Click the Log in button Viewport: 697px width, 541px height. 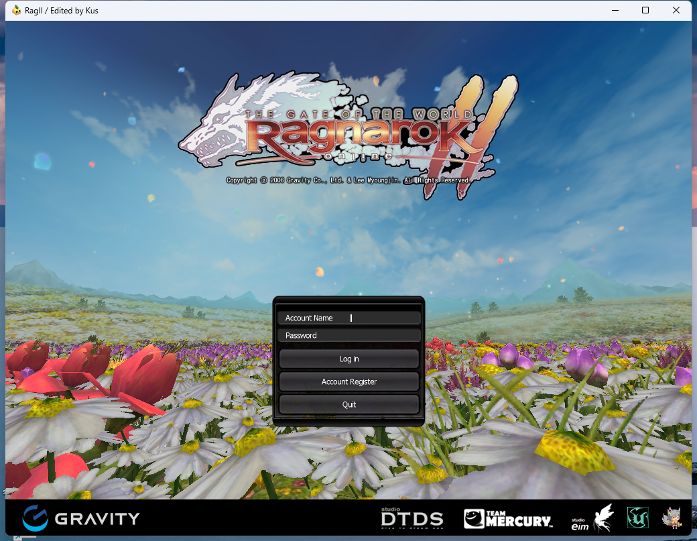click(x=349, y=359)
